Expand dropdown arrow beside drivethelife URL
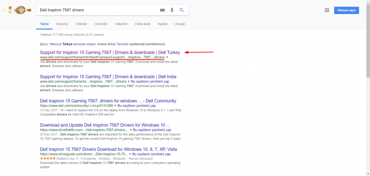 (x=131, y=130)
